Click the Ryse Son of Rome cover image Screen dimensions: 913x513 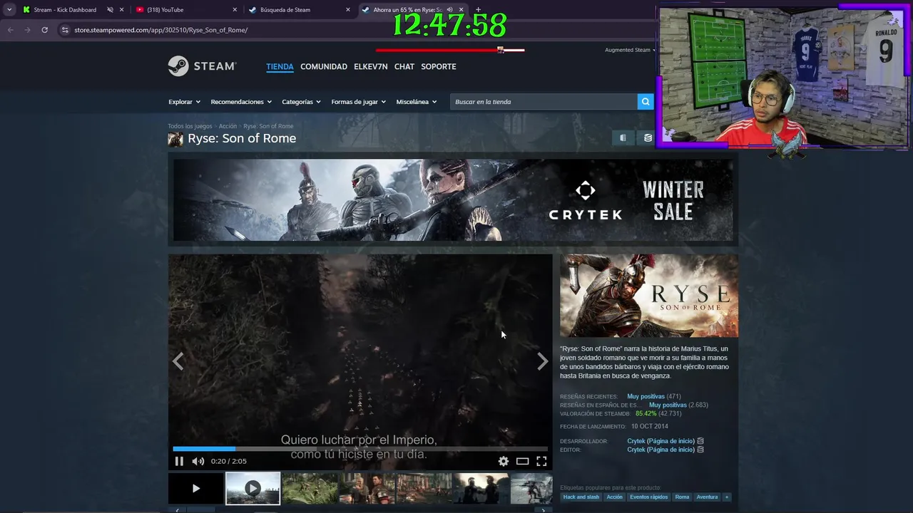tap(649, 296)
